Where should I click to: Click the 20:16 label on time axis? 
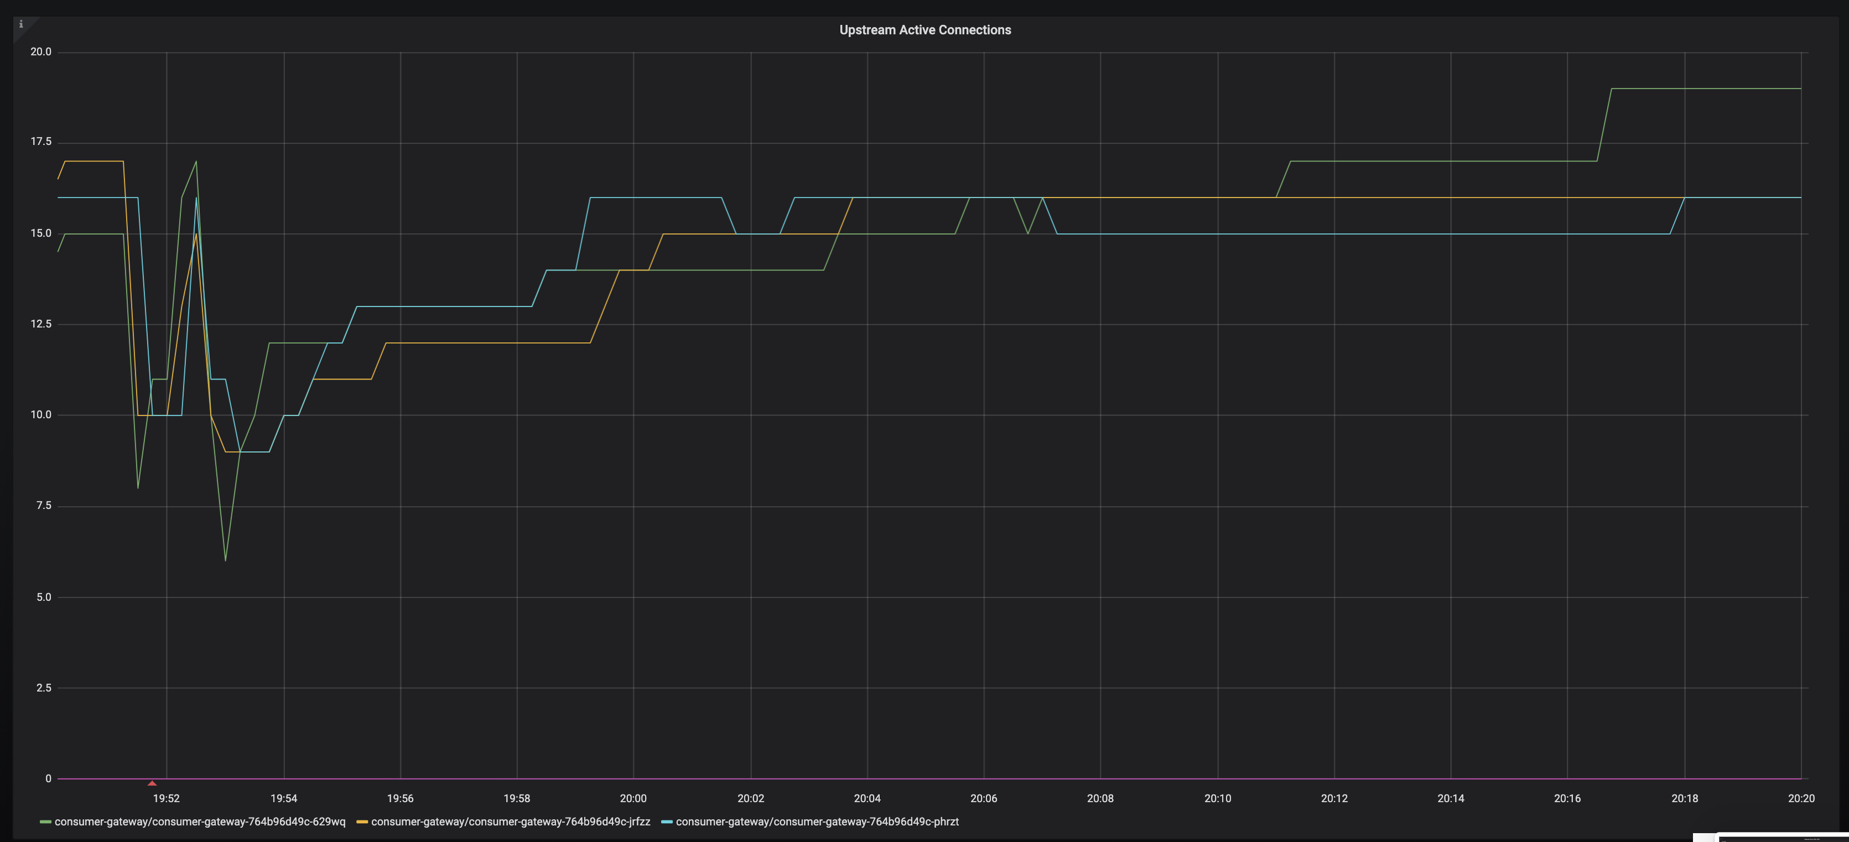(x=1567, y=798)
